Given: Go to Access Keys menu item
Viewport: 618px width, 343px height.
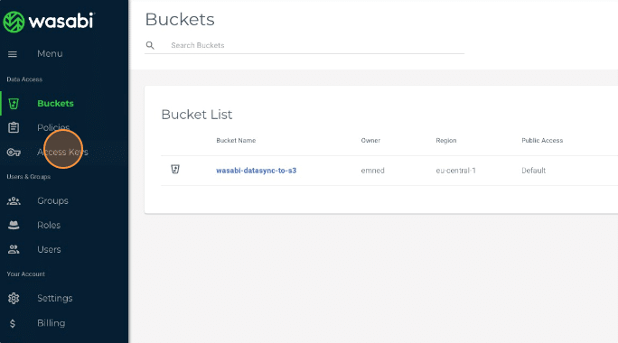Looking at the screenshot, I should click(x=62, y=152).
